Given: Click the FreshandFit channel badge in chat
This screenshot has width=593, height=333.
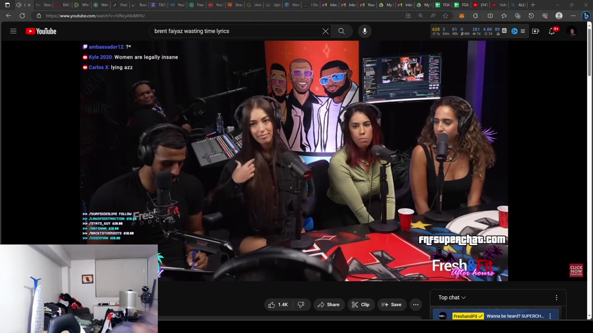Looking at the screenshot, I should (468, 316).
